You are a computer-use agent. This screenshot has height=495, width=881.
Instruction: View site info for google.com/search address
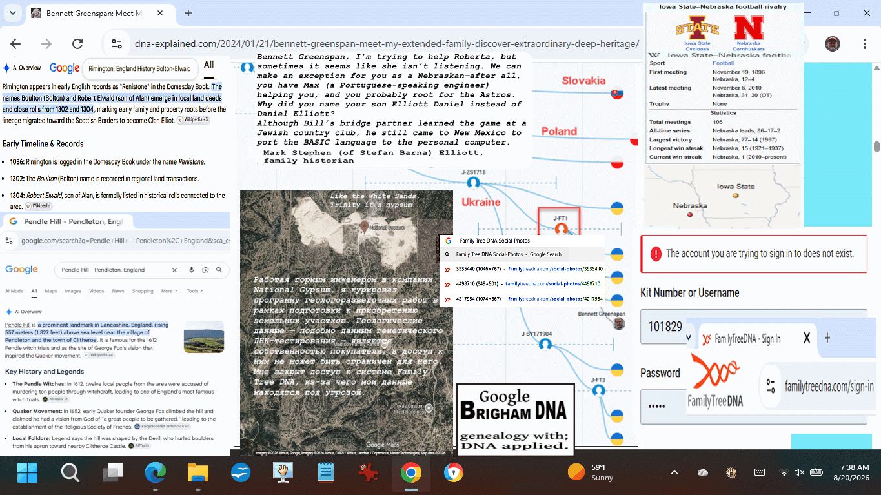9,241
